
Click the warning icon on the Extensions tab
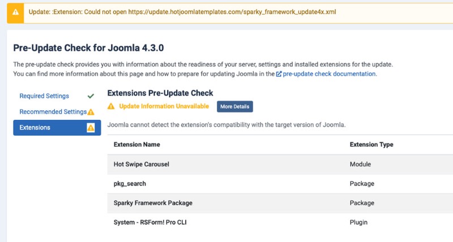pyautogui.click(x=91, y=127)
